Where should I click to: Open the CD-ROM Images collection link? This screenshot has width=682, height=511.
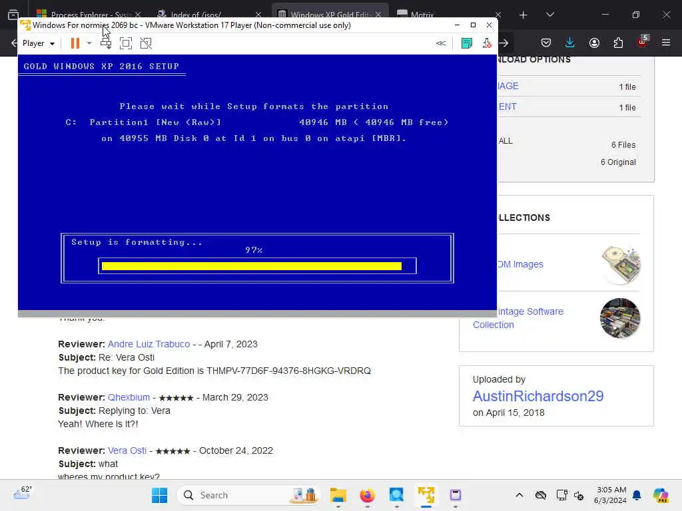point(520,264)
